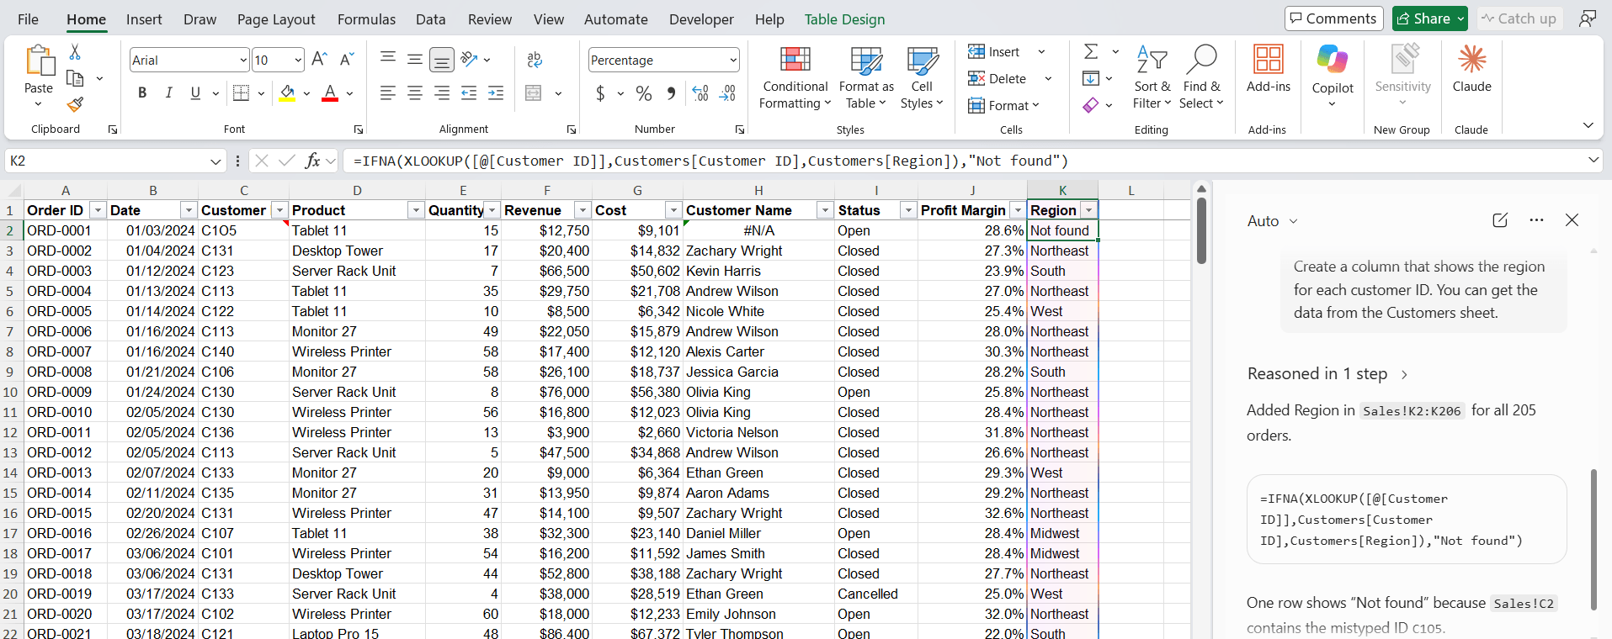Click the Clear eraser icon
Image resolution: width=1612 pixels, height=639 pixels.
[x=1091, y=105]
